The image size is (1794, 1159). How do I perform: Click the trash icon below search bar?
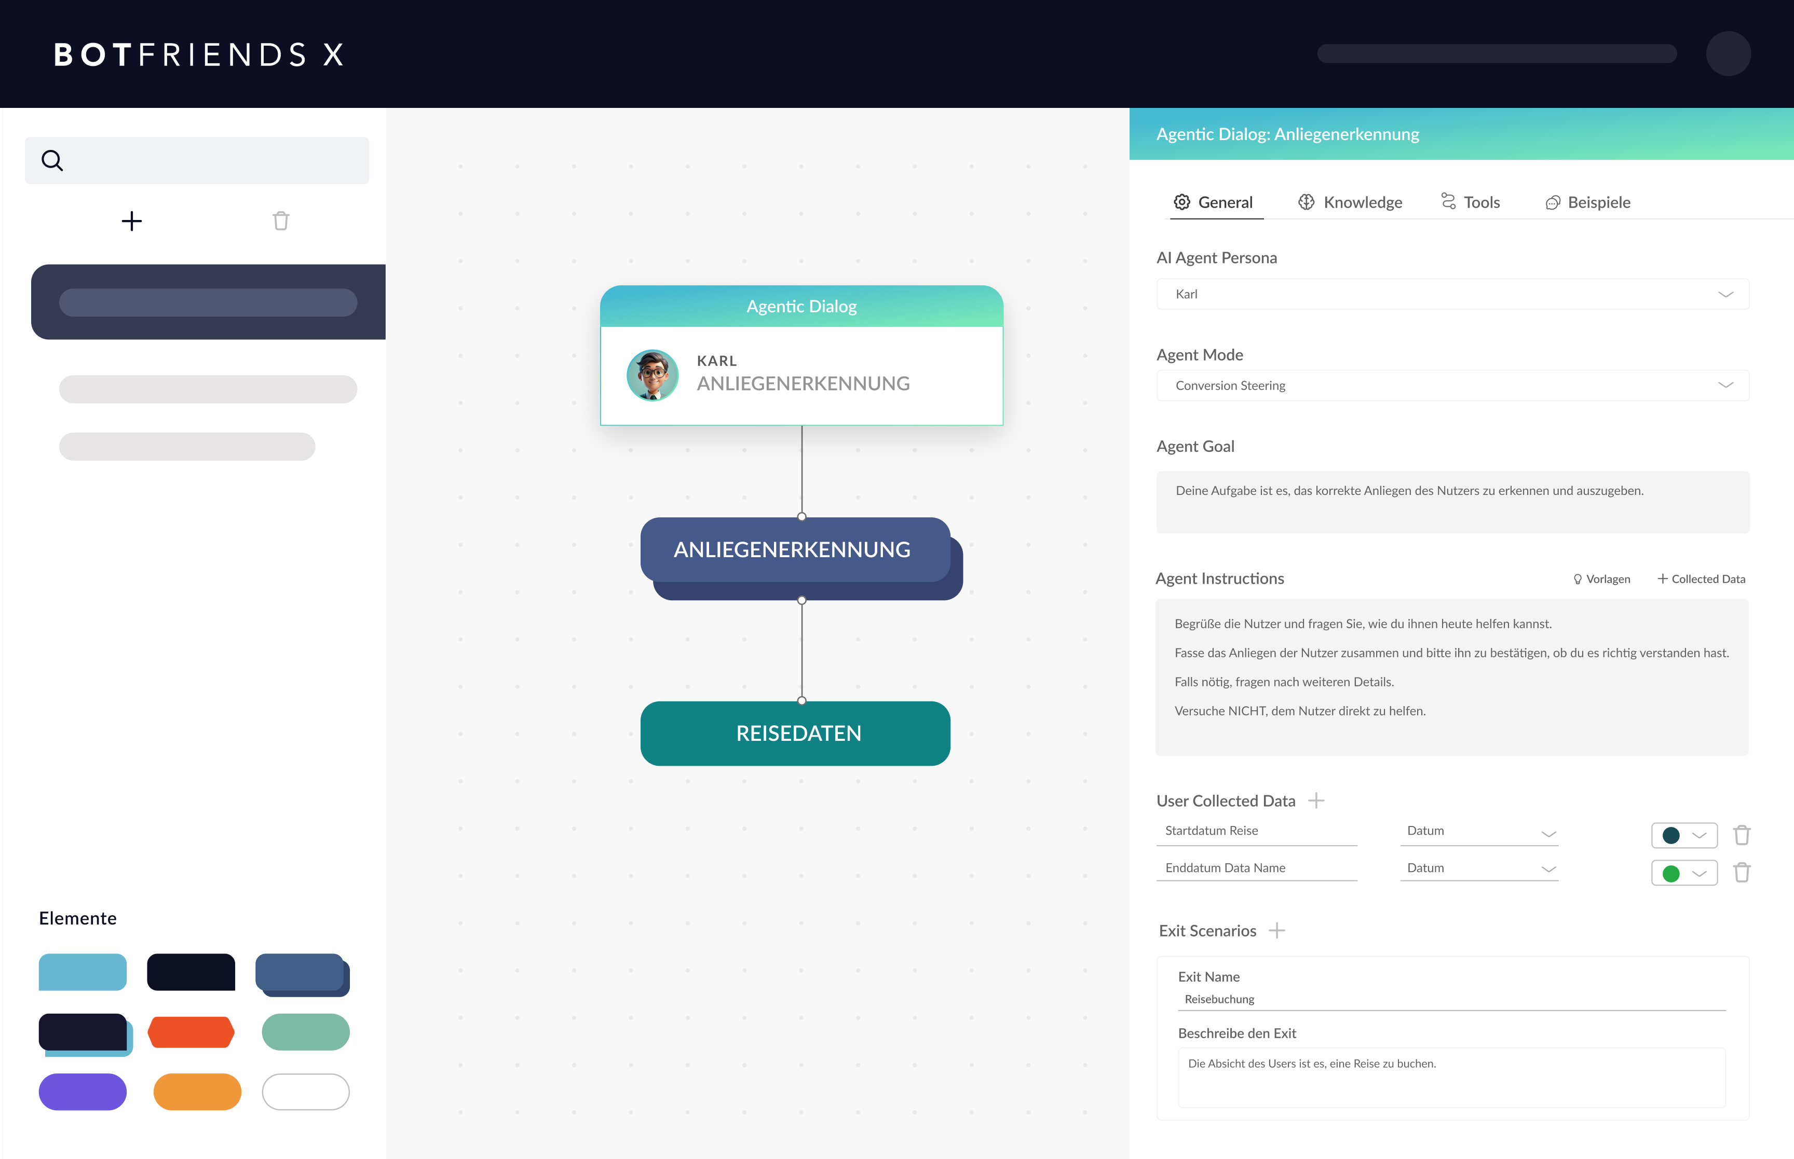point(281,221)
